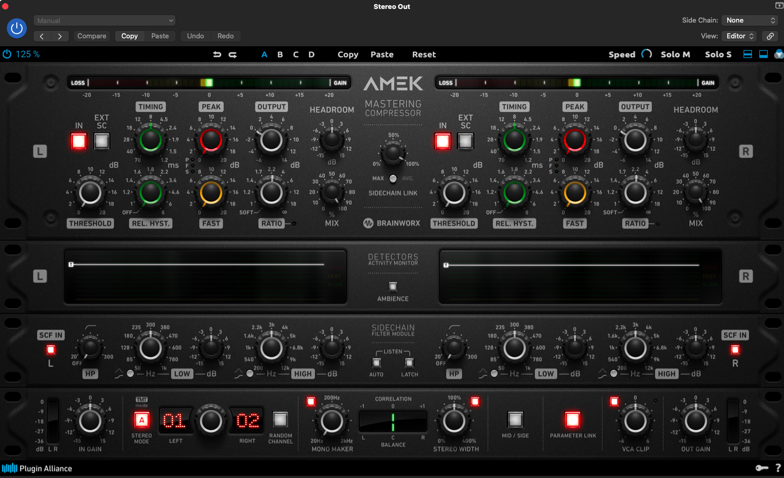Click Solo M button

[x=675, y=54]
